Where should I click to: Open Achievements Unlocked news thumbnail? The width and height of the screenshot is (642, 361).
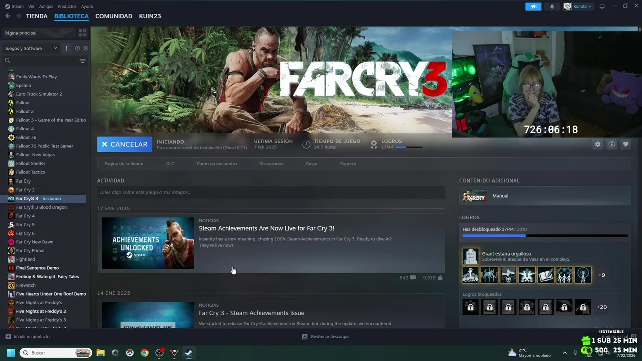[147, 243]
